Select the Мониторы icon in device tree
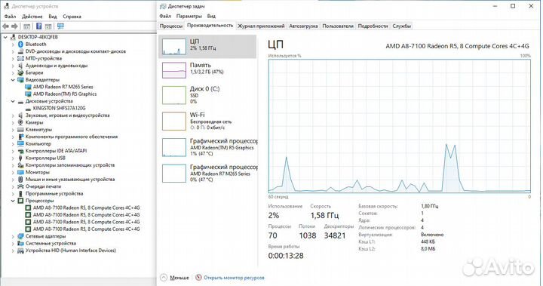 pyautogui.click(x=20, y=172)
